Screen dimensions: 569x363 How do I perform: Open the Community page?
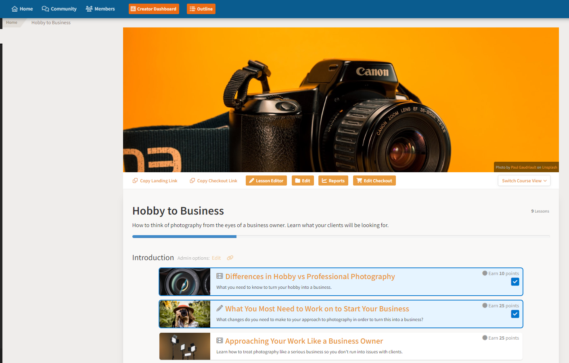(59, 9)
